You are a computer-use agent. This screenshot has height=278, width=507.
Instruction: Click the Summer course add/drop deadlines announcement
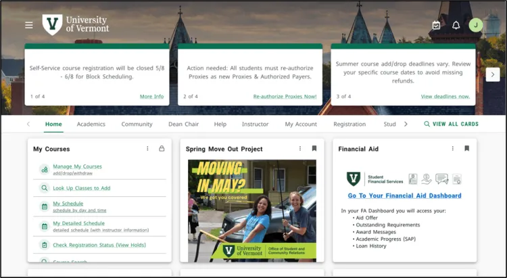(x=403, y=72)
